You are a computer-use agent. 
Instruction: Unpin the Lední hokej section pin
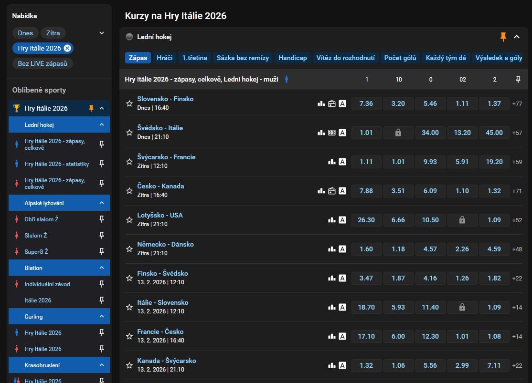click(503, 36)
